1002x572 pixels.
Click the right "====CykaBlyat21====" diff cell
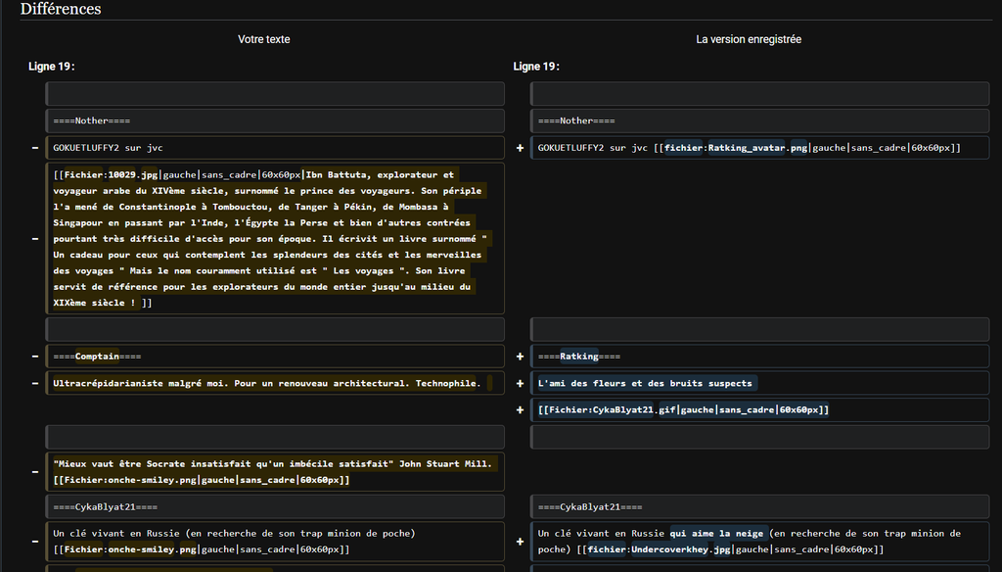click(x=759, y=507)
